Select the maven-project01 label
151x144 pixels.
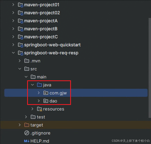point(42,5)
